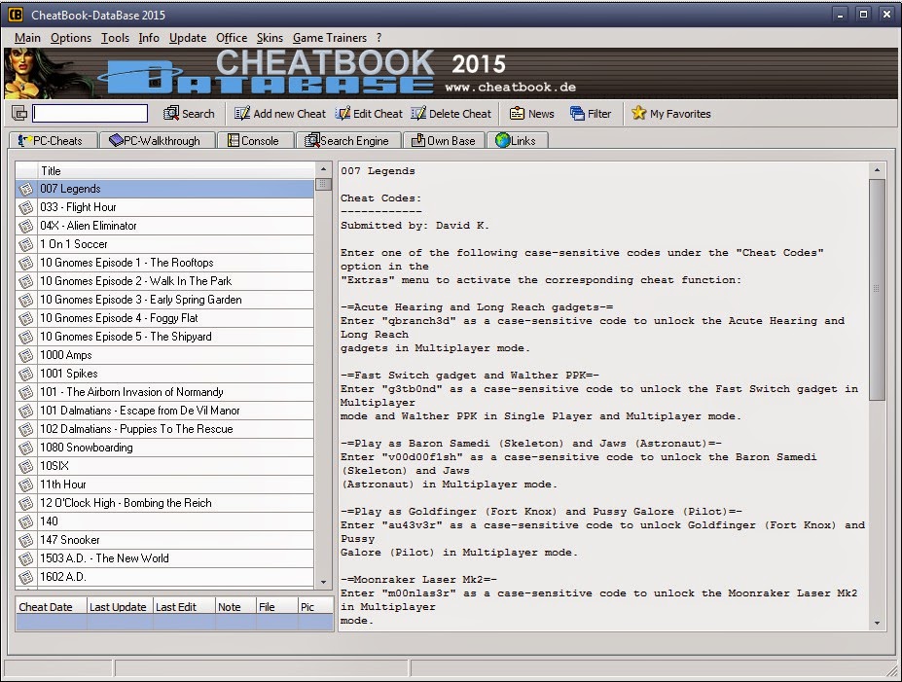
Task: Switch to the Console tab
Action: point(256,139)
